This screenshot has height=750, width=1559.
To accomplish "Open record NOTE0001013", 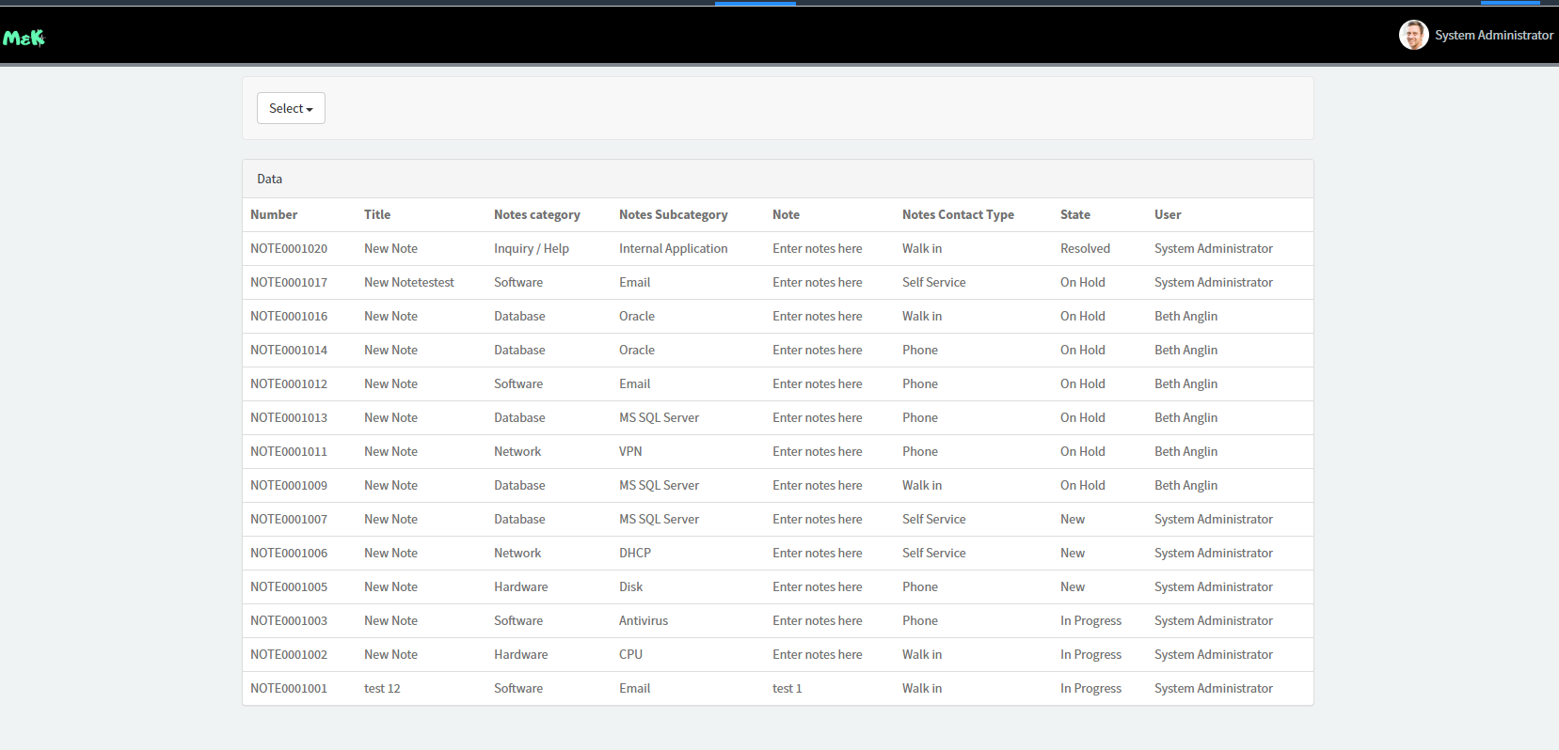I will 289,417.
